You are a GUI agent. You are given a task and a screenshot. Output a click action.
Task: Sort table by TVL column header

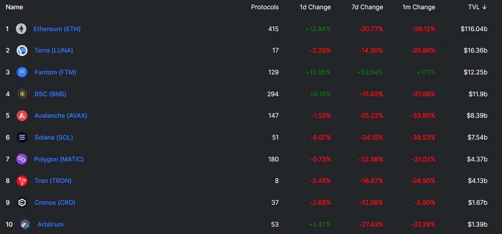(x=477, y=7)
